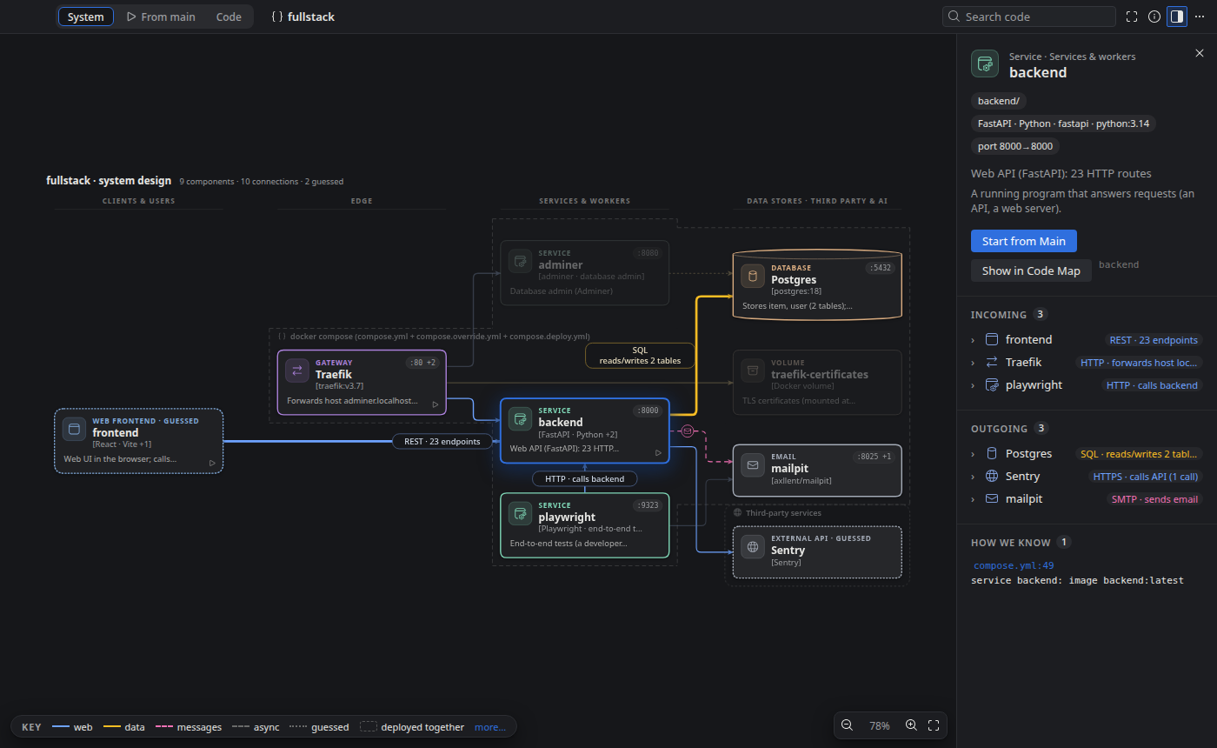Click the more... link in the key legend
1217x748 pixels.
[489, 727]
